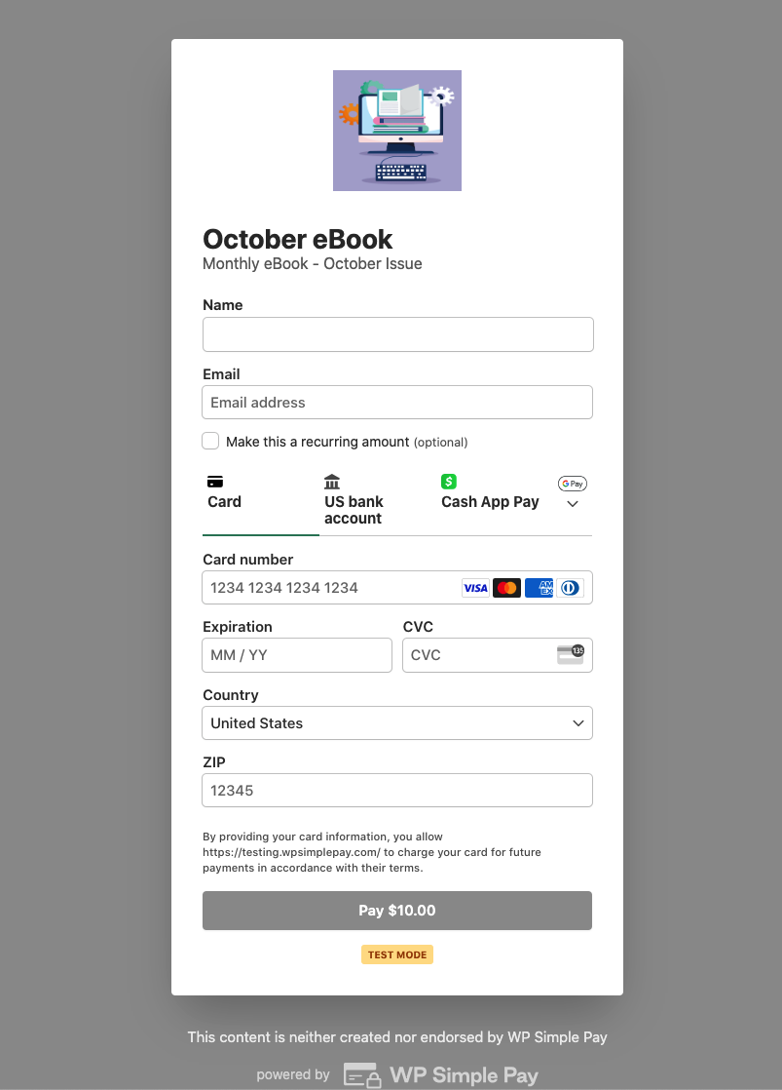
Task: Click the G Pay icon
Action: click(x=573, y=484)
